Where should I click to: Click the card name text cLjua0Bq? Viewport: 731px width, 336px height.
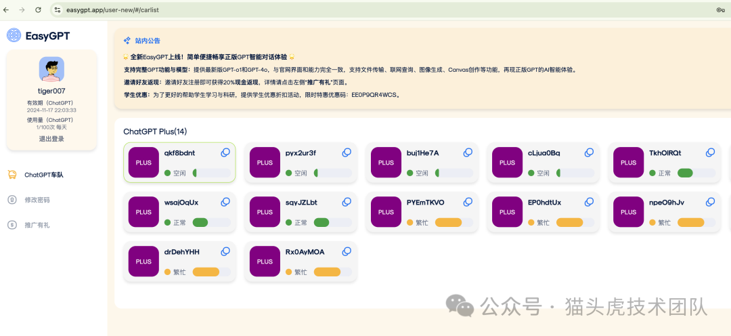tap(544, 153)
